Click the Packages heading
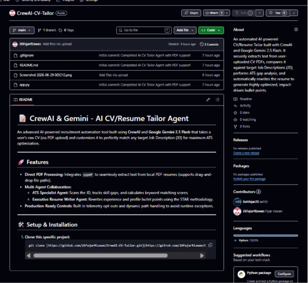Image resolution: width=308 pixels, height=283 pixels. (x=241, y=166)
